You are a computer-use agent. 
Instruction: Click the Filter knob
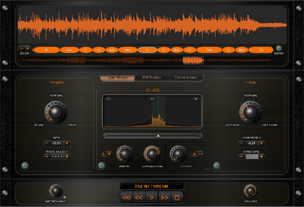(x=178, y=154)
